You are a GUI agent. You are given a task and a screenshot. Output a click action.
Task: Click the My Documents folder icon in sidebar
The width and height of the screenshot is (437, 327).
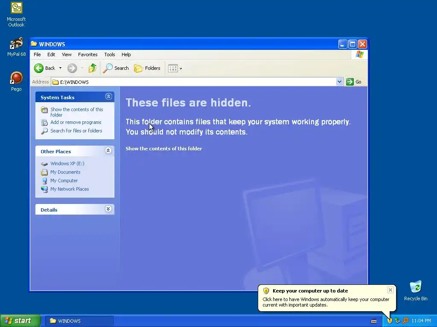click(x=44, y=172)
